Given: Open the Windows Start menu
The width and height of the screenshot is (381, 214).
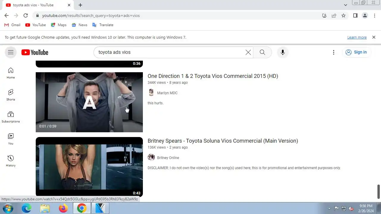Looking at the screenshot, I should [x=8, y=208].
